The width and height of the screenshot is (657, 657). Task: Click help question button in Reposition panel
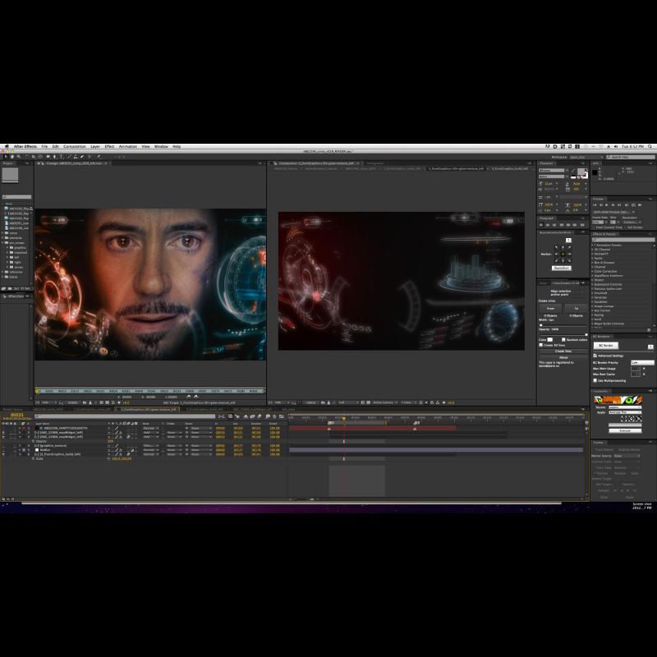pos(568,240)
